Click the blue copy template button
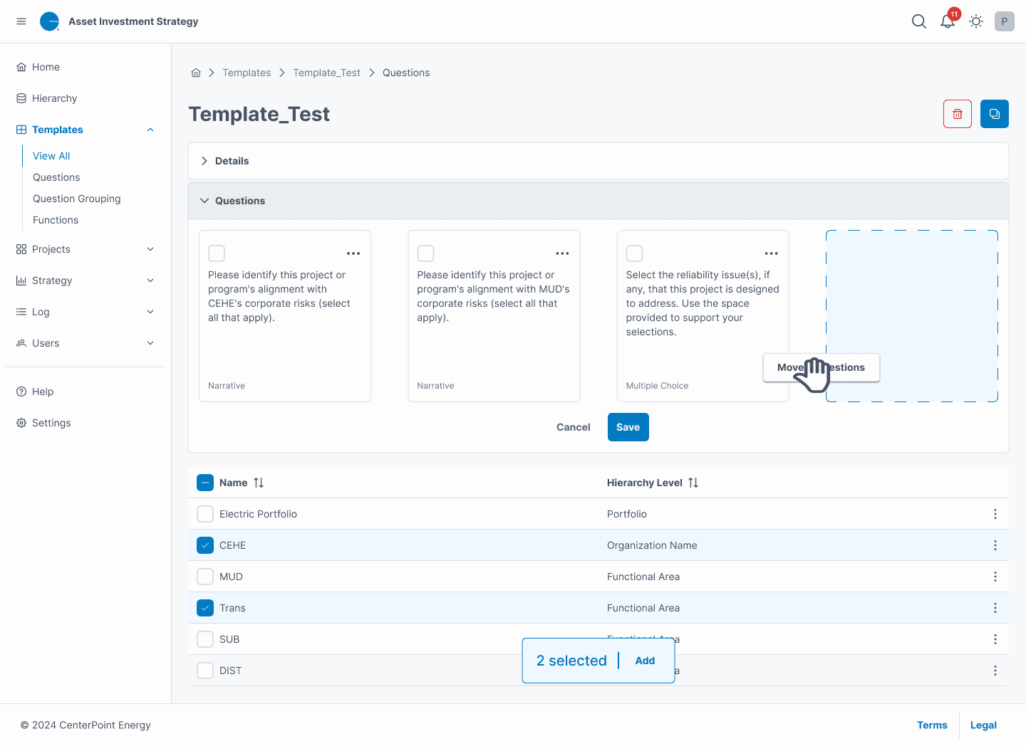 pos(995,114)
